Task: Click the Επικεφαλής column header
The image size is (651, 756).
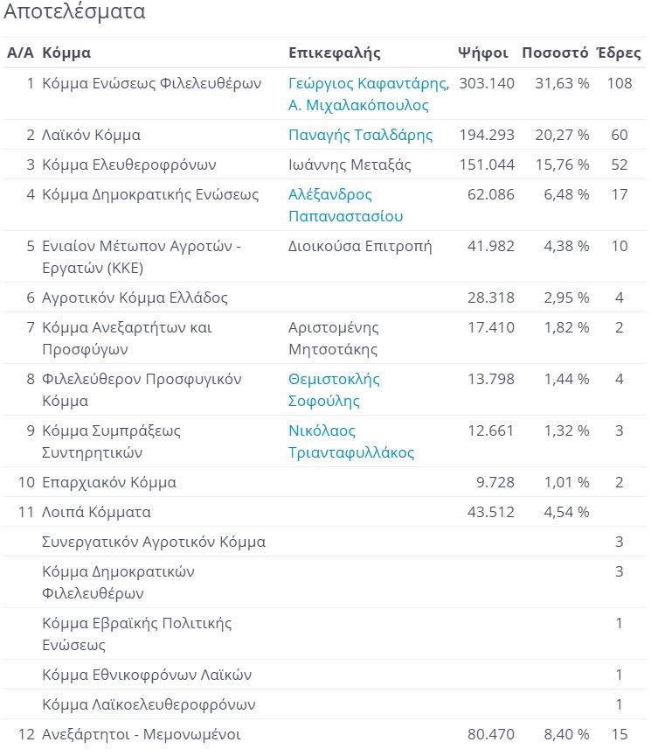Action: pos(335,52)
